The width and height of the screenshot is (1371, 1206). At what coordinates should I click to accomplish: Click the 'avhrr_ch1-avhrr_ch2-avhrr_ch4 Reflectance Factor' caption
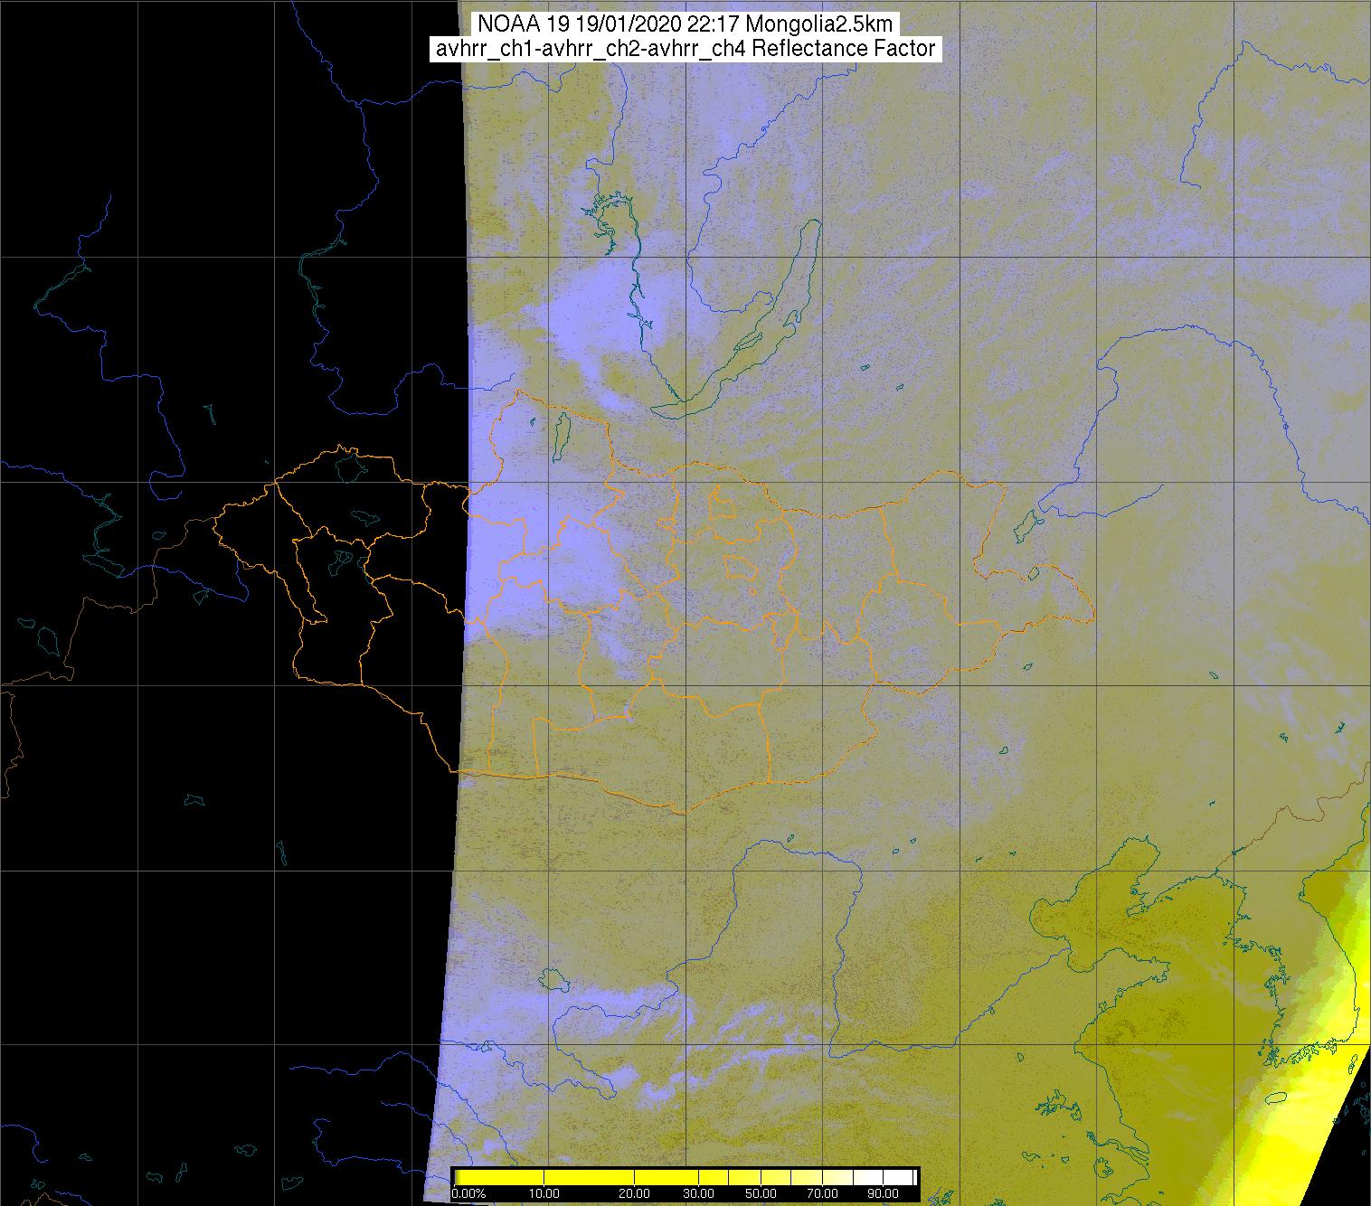pyautogui.click(x=685, y=49)
